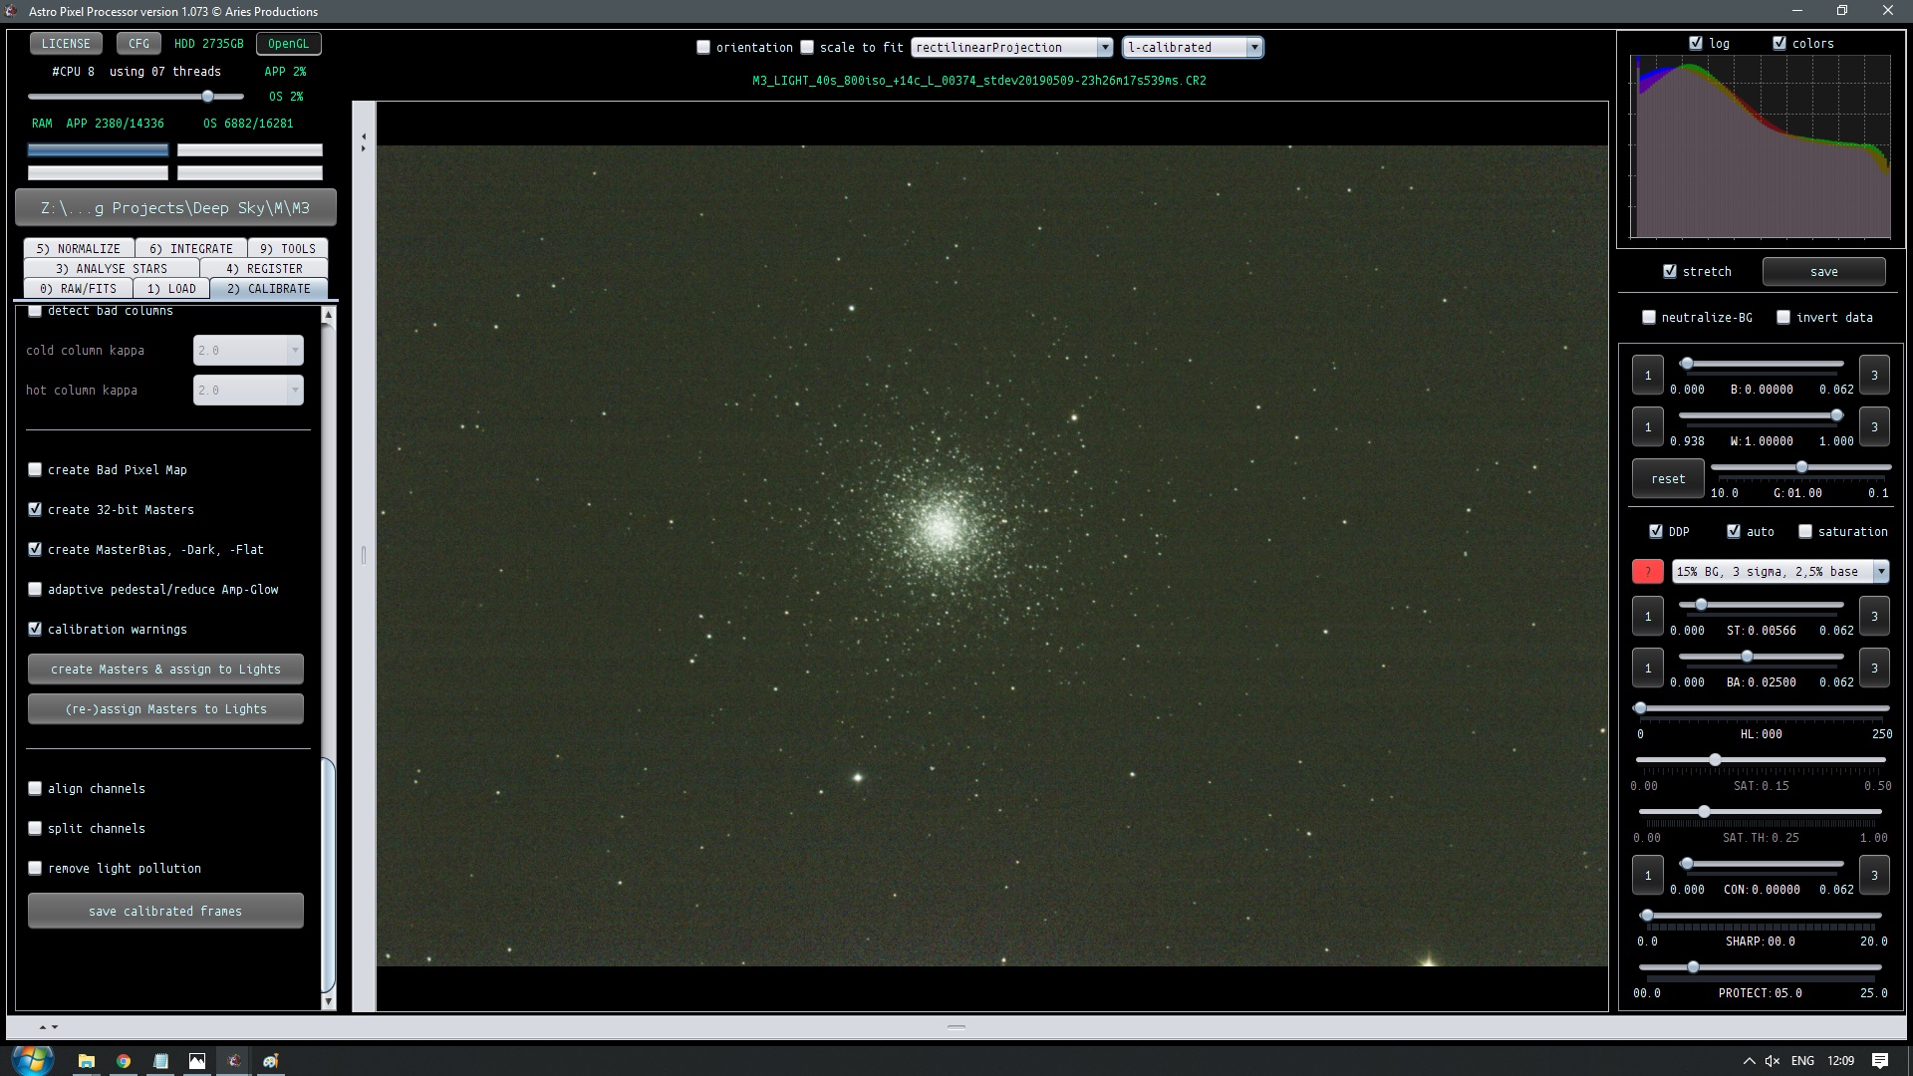Enable the create Bad Pixel Map checkbox
This screenshot has height=1076, width=1913.
point(35,470)
